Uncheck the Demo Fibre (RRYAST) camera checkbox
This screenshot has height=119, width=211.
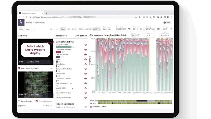pos(19,68)
